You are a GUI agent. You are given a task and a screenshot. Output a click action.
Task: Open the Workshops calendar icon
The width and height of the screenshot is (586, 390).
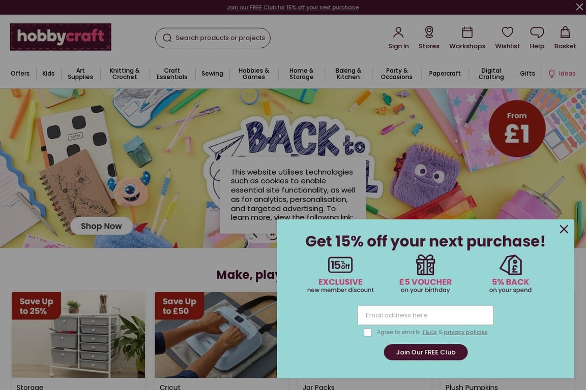[467, 32]
